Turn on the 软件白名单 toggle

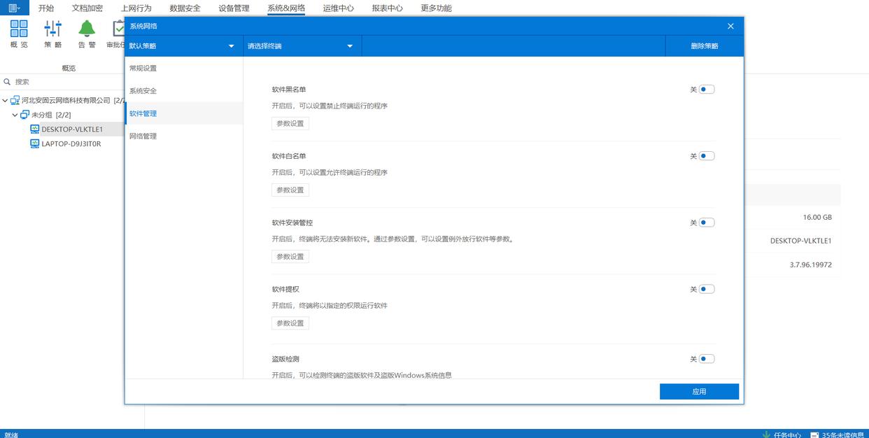pyautogui.click(x=707, y=156)
